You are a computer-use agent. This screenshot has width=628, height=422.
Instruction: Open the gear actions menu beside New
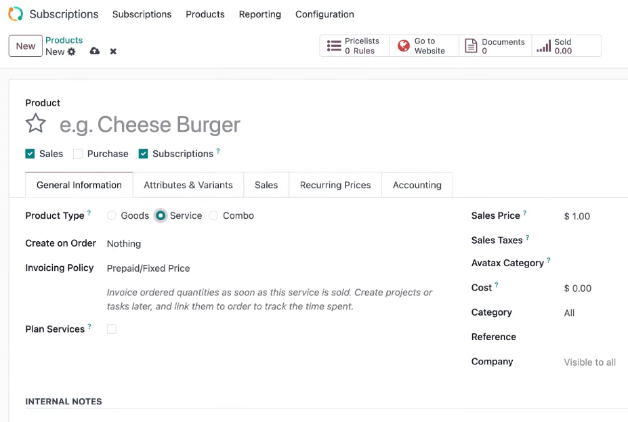(x=72, y=51)
